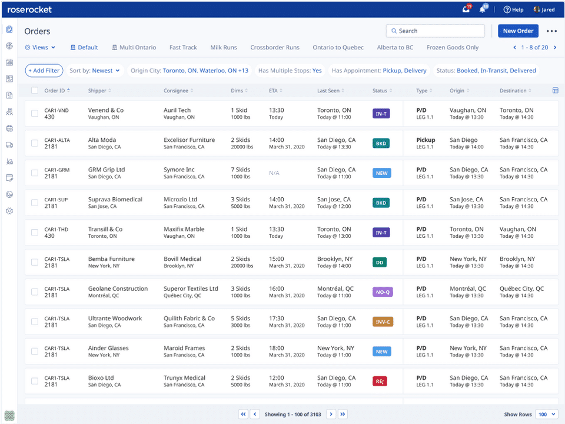Click the truck icon in the left sidebar
The image size is (565, 424).
9,145
